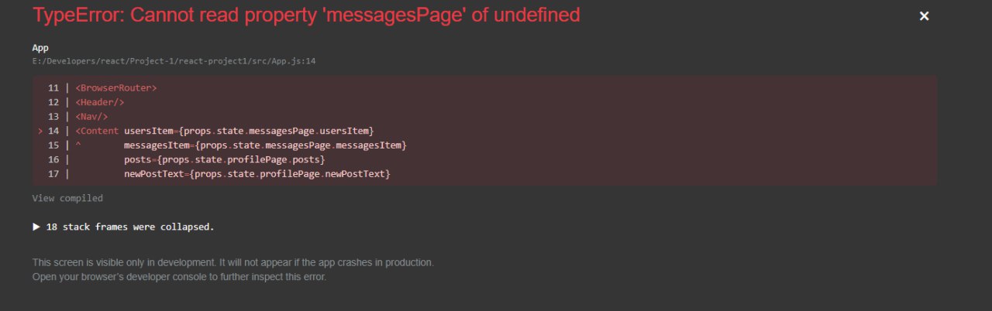The height and width of the screenshot is (311, 992).
Task: Click line number 14 in the gutter
Action: [53, 131]
